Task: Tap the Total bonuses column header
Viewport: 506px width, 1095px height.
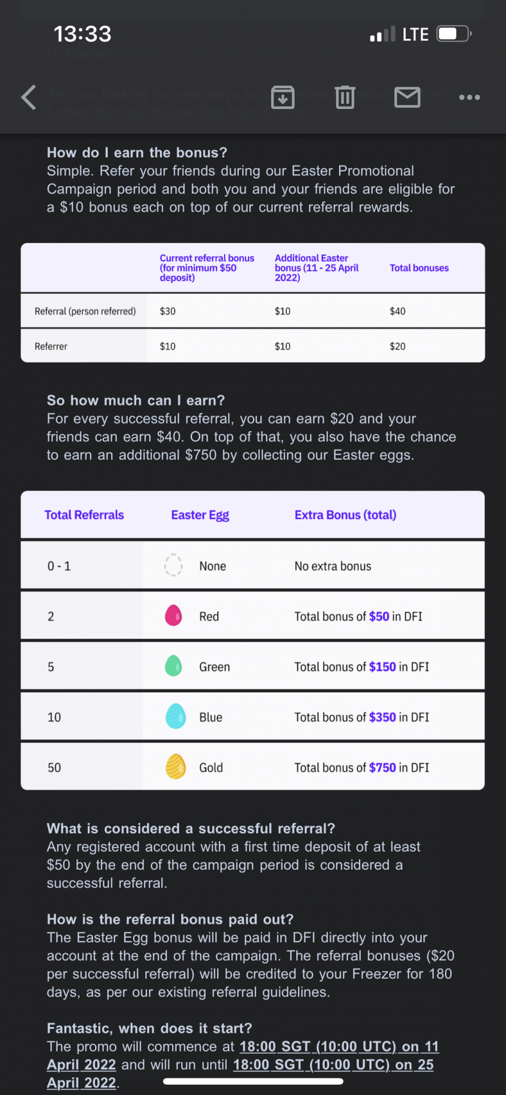Action: (419, 268)
